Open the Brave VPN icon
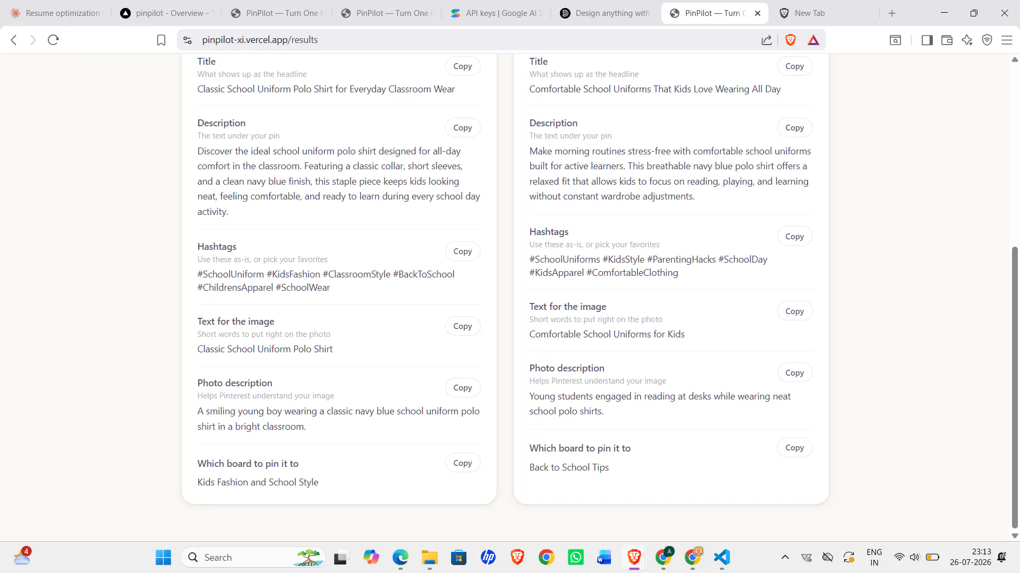Image resolution: width=1020 pixels, height=573 pixels. [987, 40]
